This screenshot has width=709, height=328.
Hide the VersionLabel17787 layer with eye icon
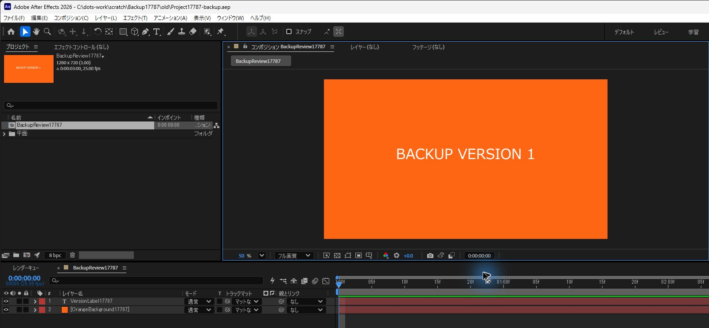click(x=6, y=301)
